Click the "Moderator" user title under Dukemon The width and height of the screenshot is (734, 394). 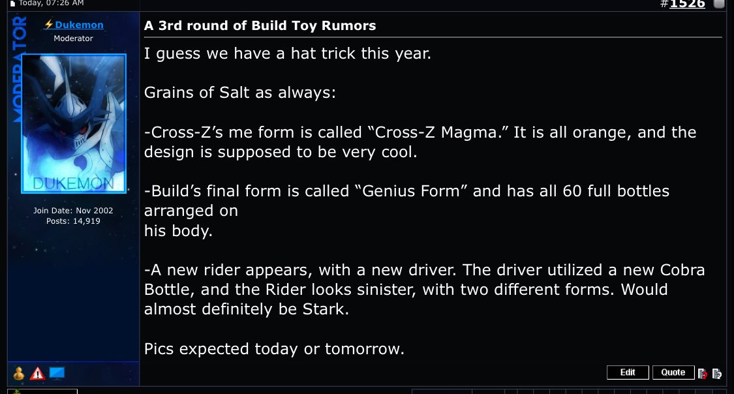coord(73,38)
